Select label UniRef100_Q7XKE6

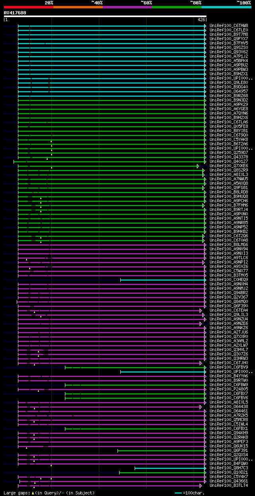229,166
